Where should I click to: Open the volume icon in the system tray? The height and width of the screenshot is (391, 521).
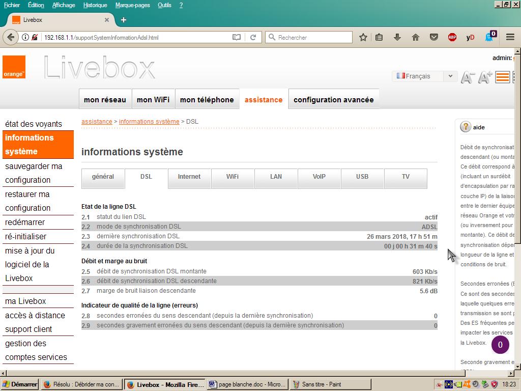coord(475,384)
